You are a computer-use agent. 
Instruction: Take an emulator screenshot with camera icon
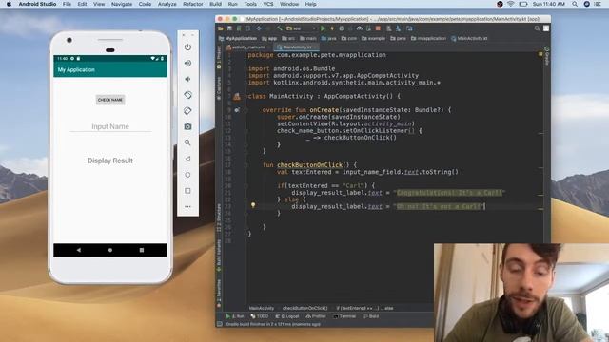point(188,126)
